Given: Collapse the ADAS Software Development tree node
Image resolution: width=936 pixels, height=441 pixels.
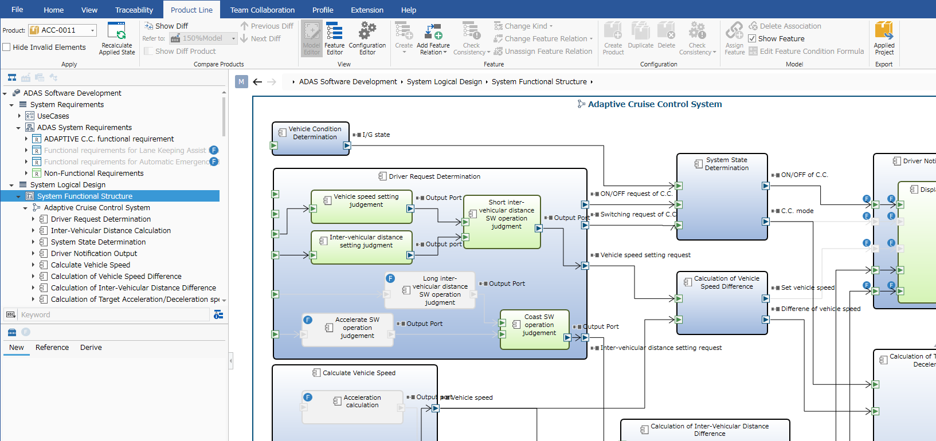Looking at the screenshot, I should coord(5,93).
